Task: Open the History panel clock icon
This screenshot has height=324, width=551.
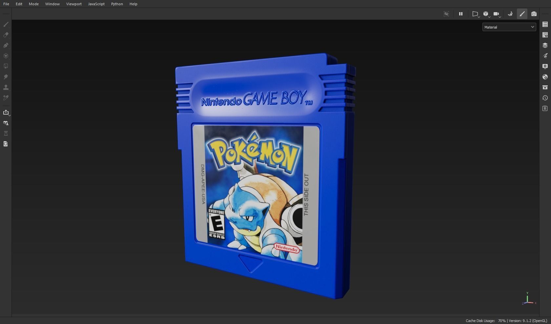Action: 545,98
